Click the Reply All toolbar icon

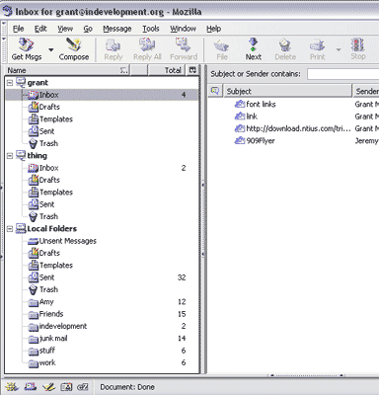[x=147, y=44]
